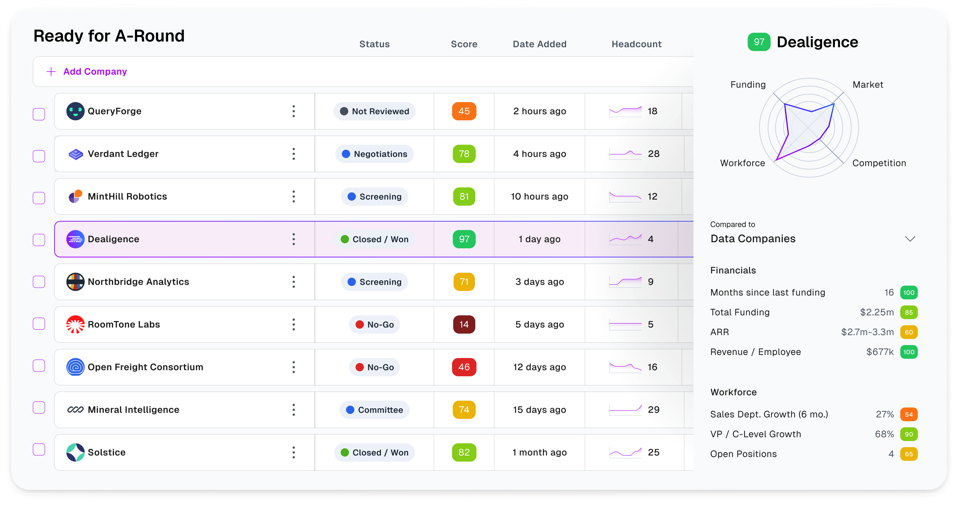Open the three-dot menu for QueryForge
The height and width of the screenshot is (505, 959).
pos(294,111)
